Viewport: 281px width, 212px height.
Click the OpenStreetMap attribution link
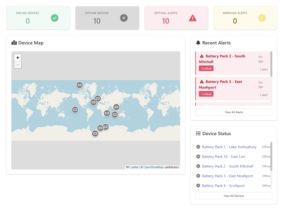click(x=153, y=167)
